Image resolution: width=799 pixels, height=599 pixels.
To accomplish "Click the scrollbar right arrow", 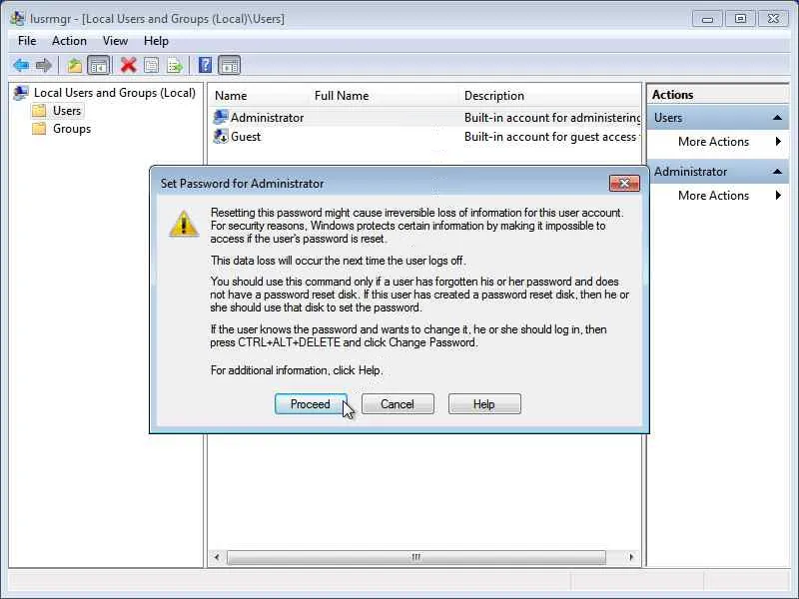I will 632,557.
